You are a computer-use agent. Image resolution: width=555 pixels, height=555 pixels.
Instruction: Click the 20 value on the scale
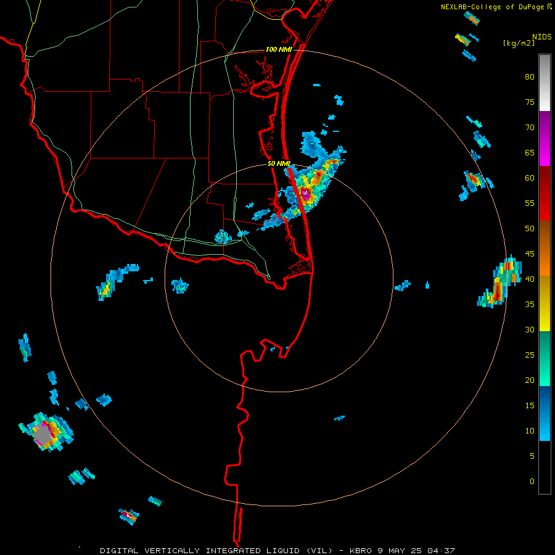click(530, 380)
